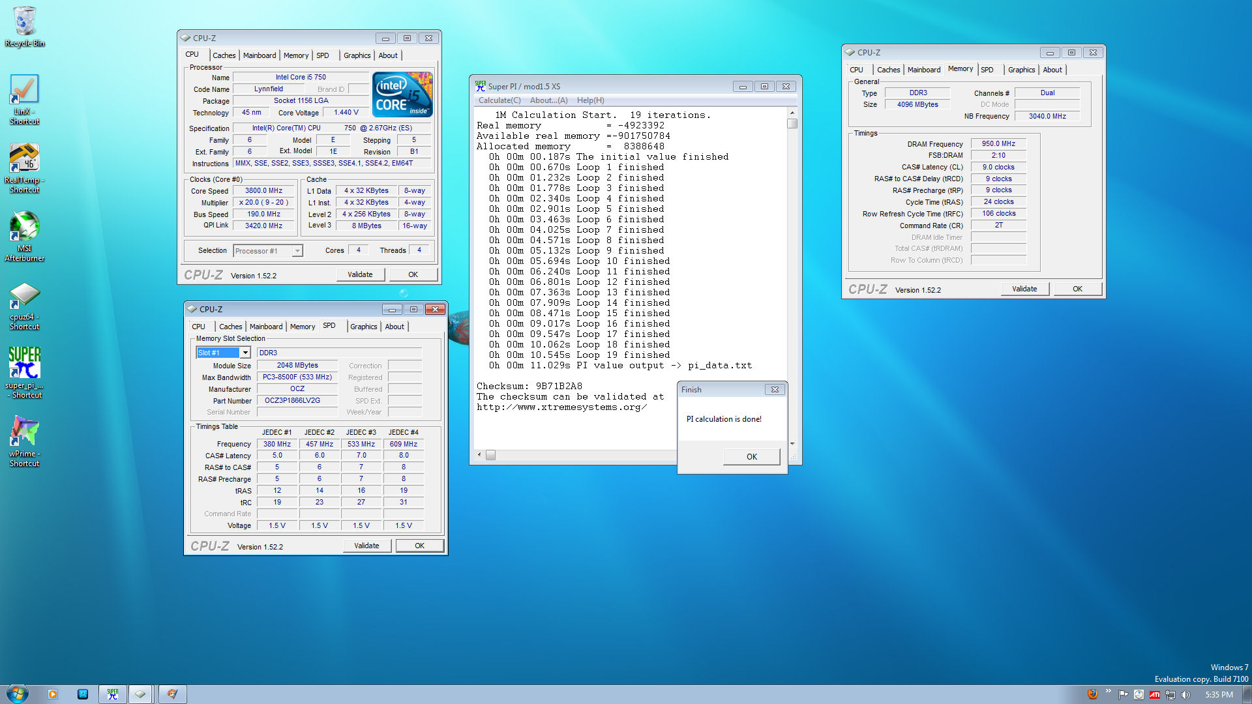
Task: Click OK in the Memory CPU-Z window
Action: tap(1078, 289)
